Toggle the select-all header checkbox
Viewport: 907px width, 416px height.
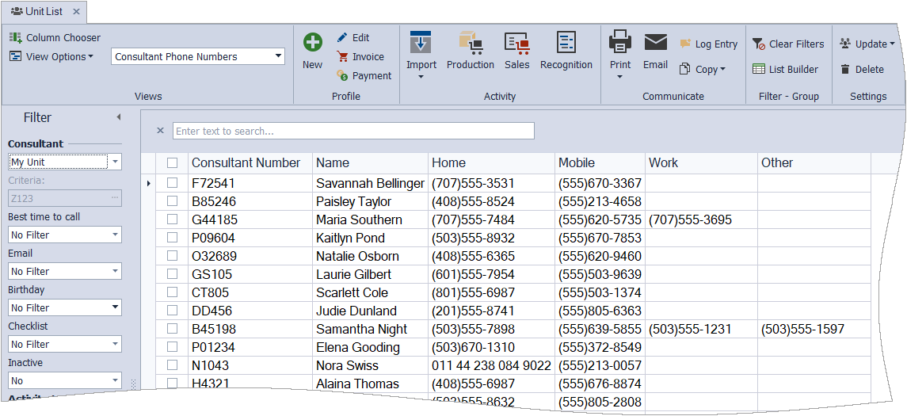(x=172, y=162)
